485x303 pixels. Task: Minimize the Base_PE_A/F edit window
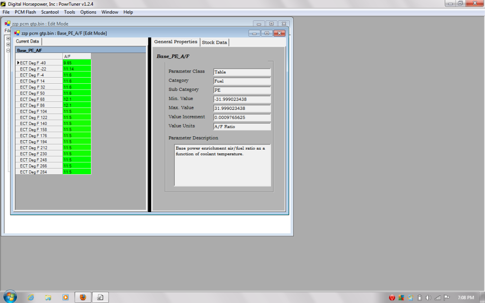coord(254,33)
